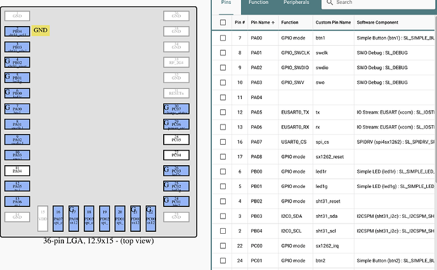Click the yellow GND tooltip label
The image size is (437, 270).
41,30
